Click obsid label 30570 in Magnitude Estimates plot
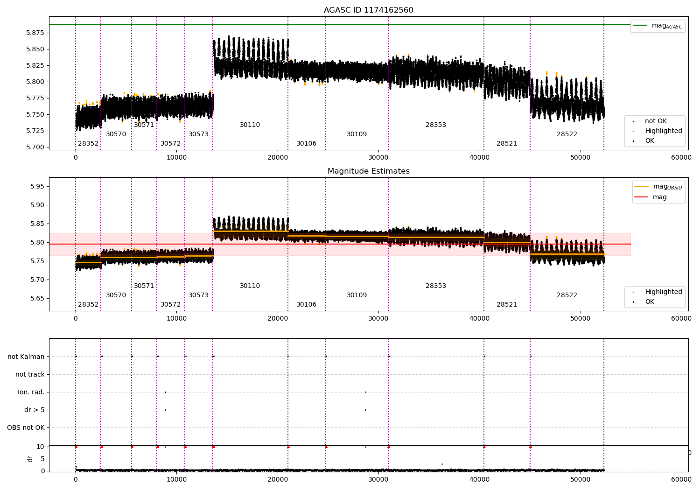 click(x=116, y=295)
